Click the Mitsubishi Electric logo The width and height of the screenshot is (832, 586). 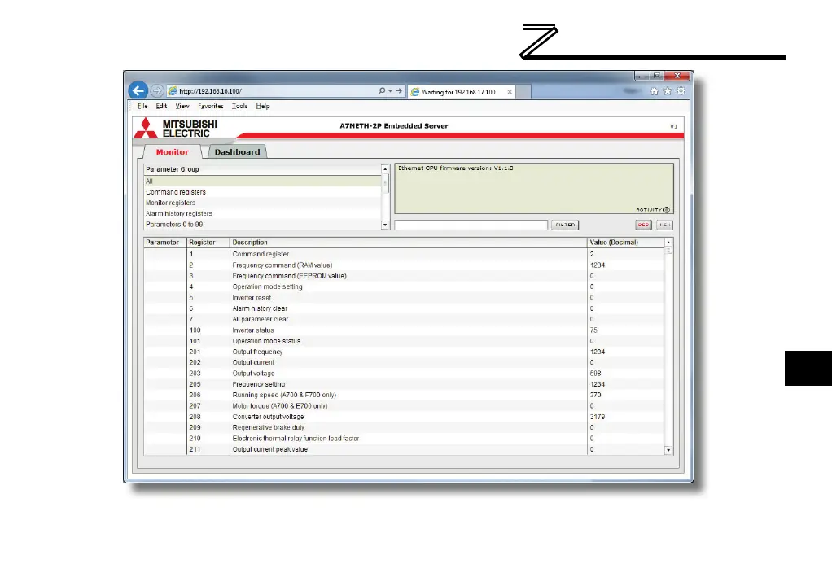click(x=176, y=129)
